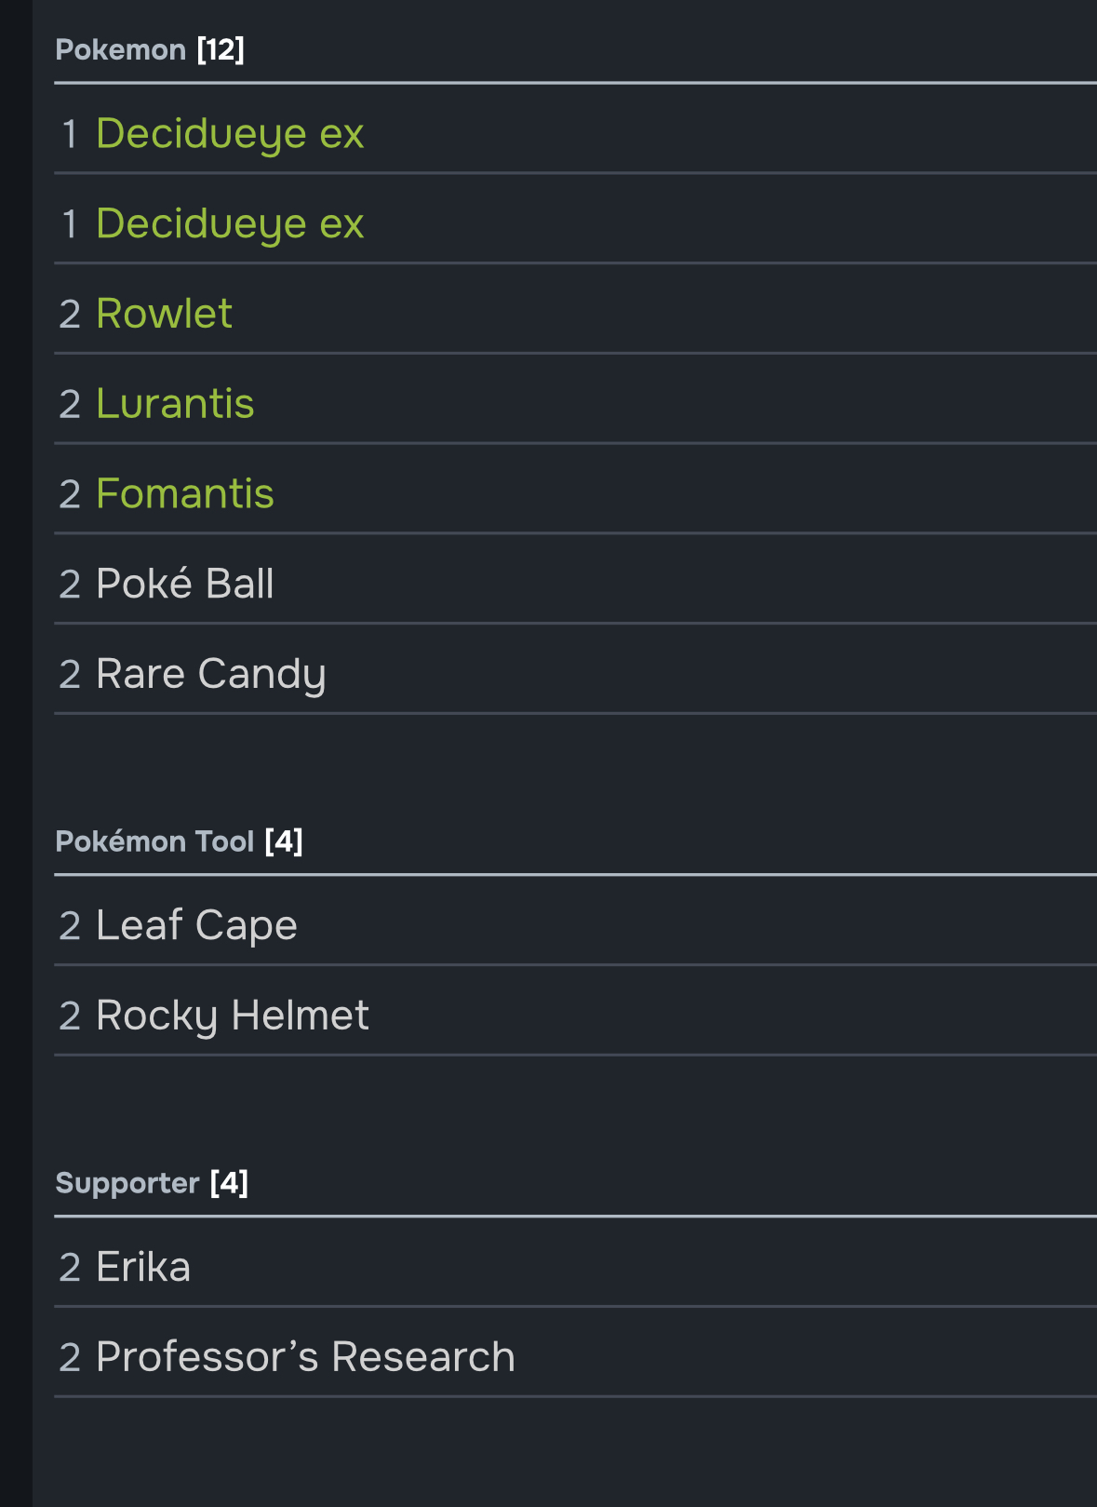The height and width of the screenshot is (1507, 1097).
Task: Click the quantity 1 beside first Decidueye ex
Action: [70, 134]
